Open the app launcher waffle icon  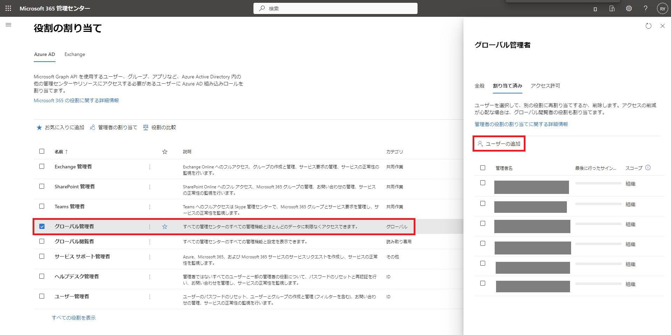(x=8, y=8)
